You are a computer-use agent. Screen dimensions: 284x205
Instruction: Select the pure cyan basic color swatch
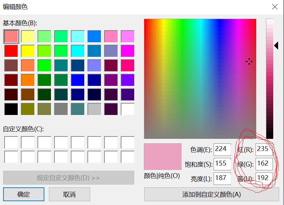[78, 51]
